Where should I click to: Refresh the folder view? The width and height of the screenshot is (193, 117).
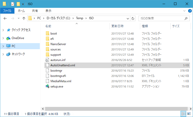click(x=133, y=18)
